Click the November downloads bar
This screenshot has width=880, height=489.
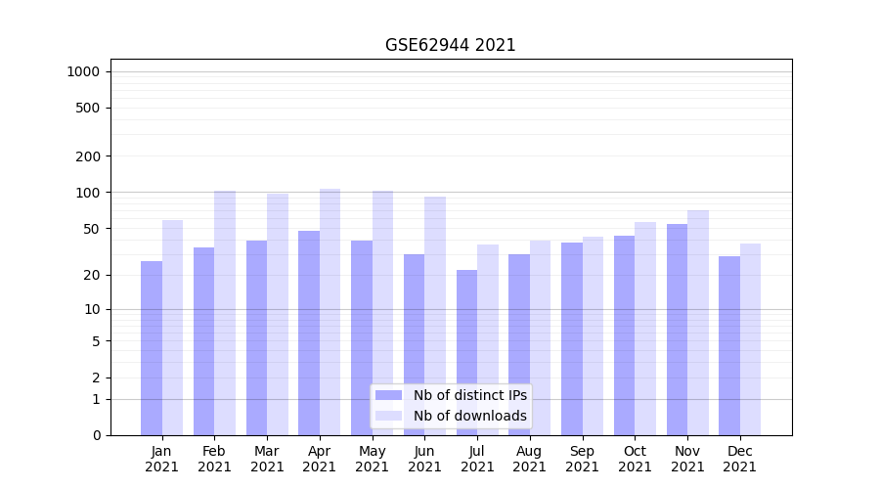(698, 323)
